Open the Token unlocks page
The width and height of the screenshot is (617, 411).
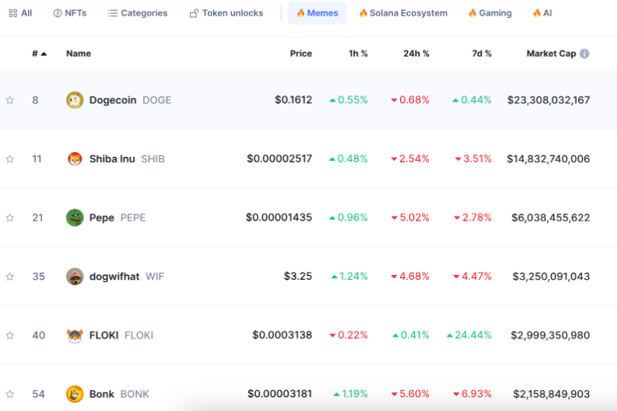(226, 13)
